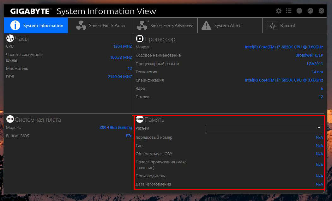Image resolution: width=332 pixels, height=201 pixels.
Task: Click the MB icon beside Системная плата
Action: pos(10,119)
